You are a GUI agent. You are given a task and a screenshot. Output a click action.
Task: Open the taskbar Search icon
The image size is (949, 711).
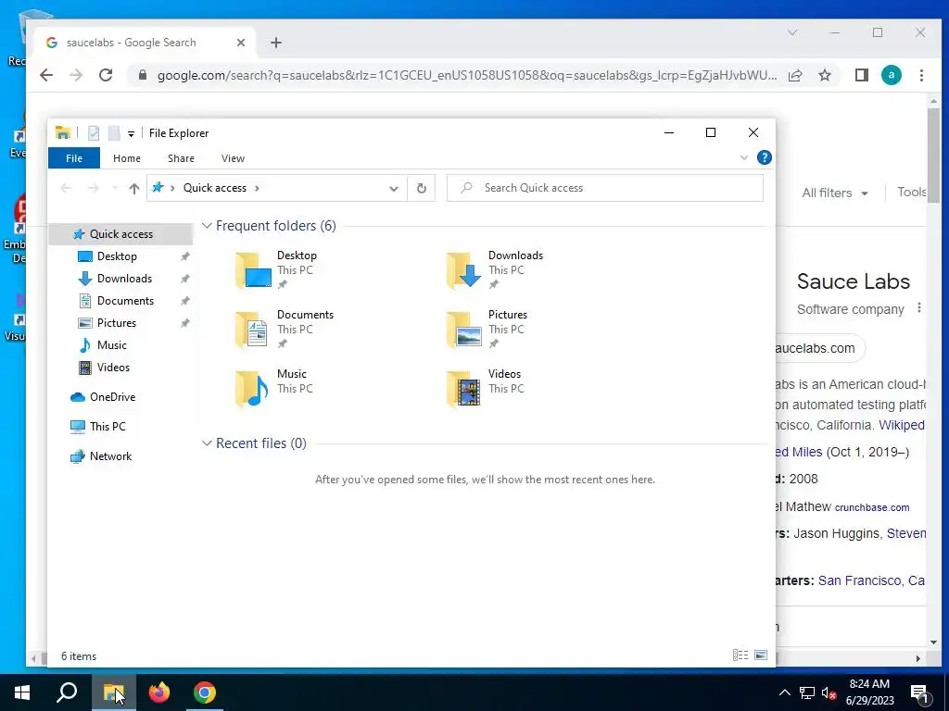pyautogui.click(x=67, y=692)
